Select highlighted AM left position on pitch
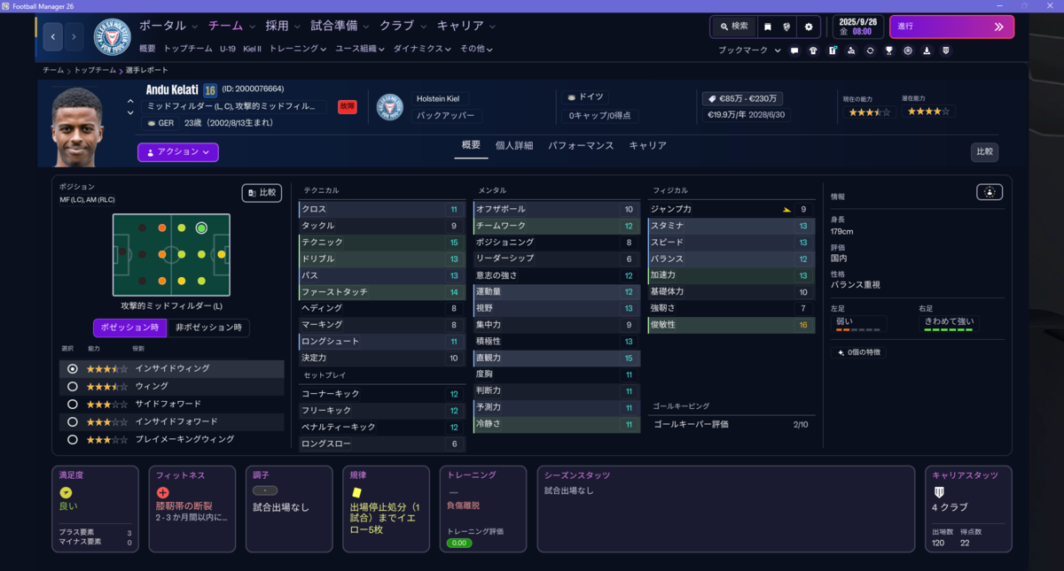Screen dimensions: 1064x571 click(201, 228)
